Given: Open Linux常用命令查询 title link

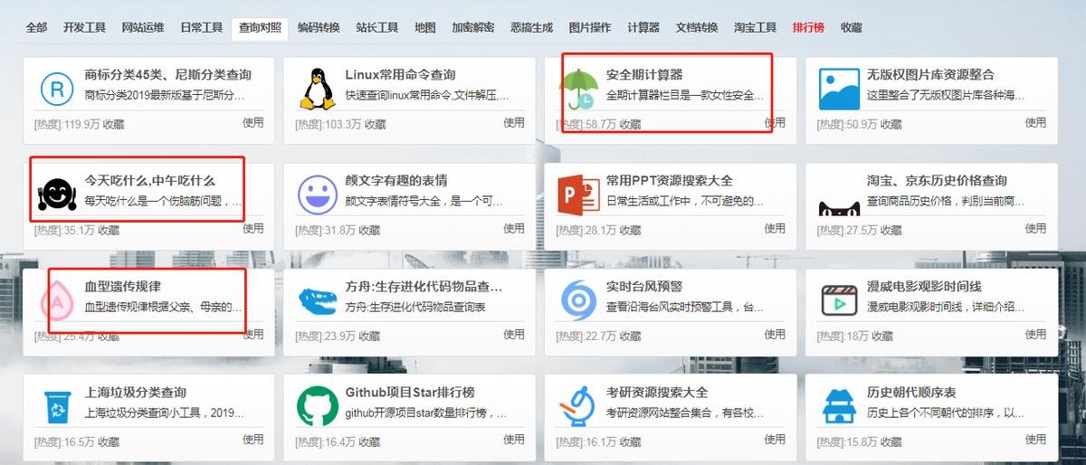Looking at the screenshot, I should pos(400,74).
